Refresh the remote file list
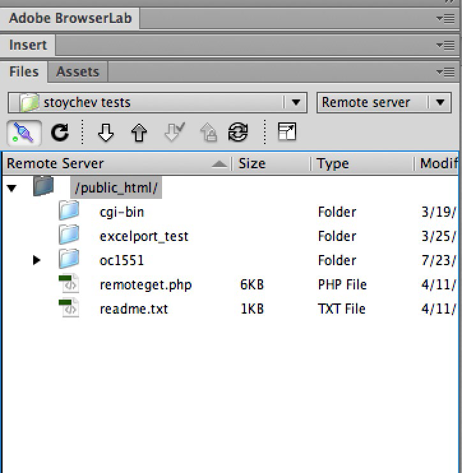Image resolution: width=462 pixels, height=473 pixels. pyautogui.click(x=60, y=133)
